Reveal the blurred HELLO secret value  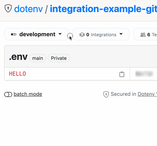point(144,74)
